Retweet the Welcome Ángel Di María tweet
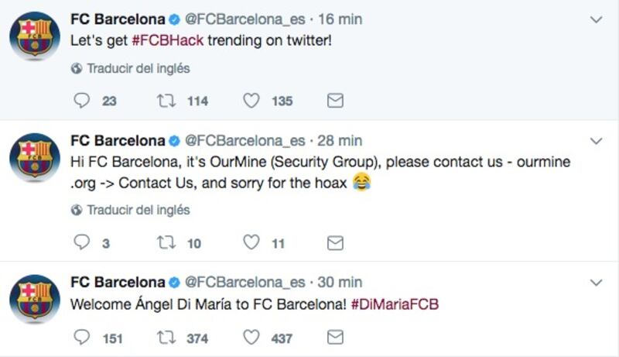 tap(166, 338)
